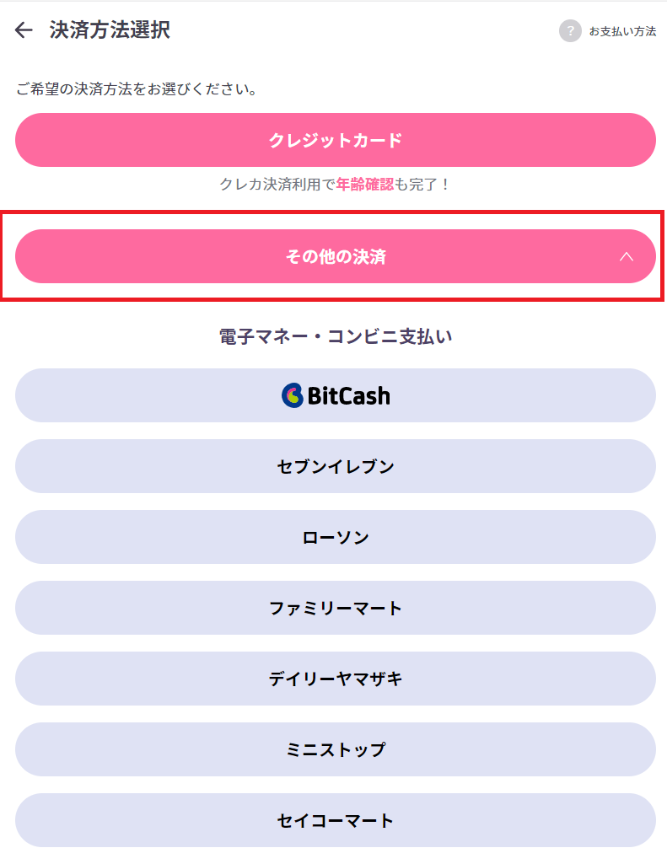Click the upward chevron on その他の決済
The image size is (667, 864).
[x=627, y=257]
